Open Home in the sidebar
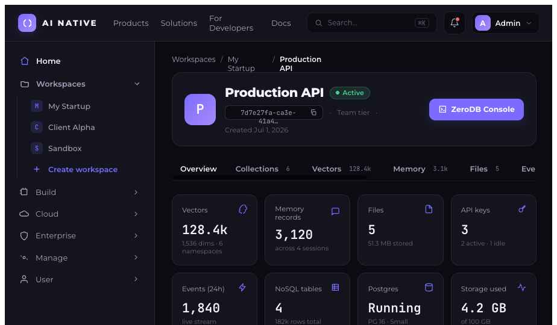This screenshot has height=325, width=557. pos(48,61)
